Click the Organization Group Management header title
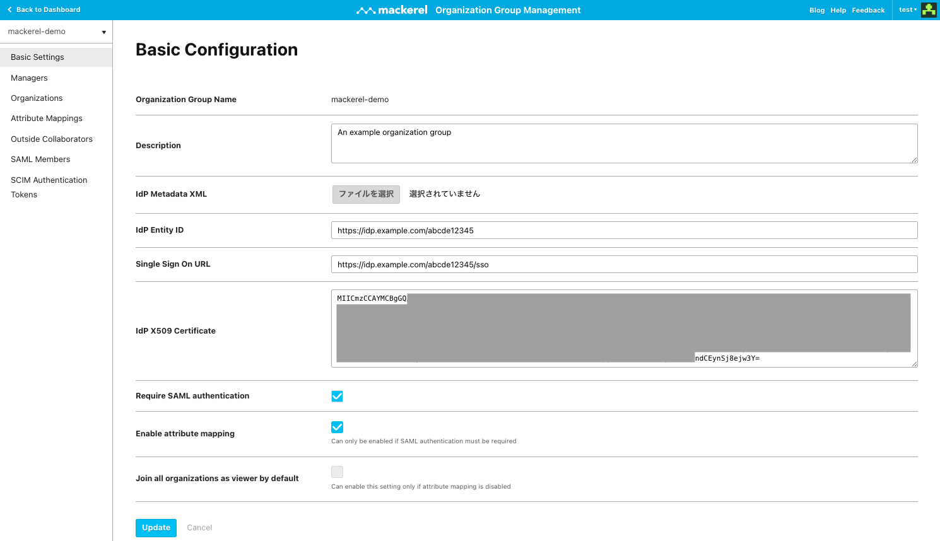This screenshot has width=940, height=541. [508, 10]
